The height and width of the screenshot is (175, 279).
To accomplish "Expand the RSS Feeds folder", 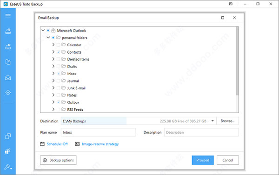I will pyautogui.click(x=53, y=109).
